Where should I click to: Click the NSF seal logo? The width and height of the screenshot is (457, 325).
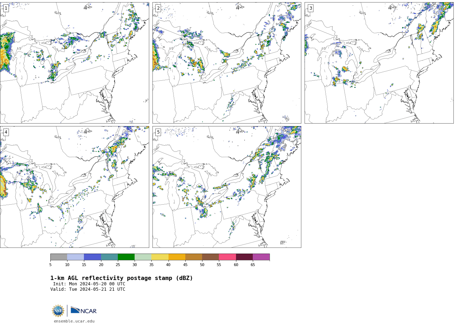[x=58, y=311]
